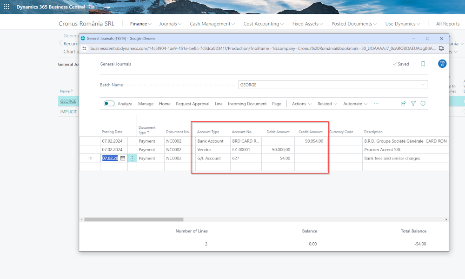The image size is (465, 279).
Task: Click the Posting Date column header
Action: click(x=112, y=132)
